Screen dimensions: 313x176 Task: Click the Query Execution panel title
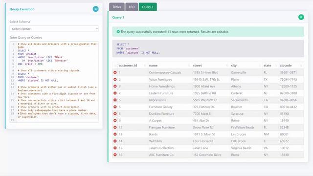[x=22, y=9]
